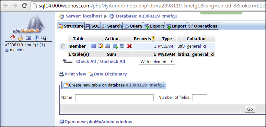Switch to the SQL tab
266x127 pixels.
(x=92, y=26)
